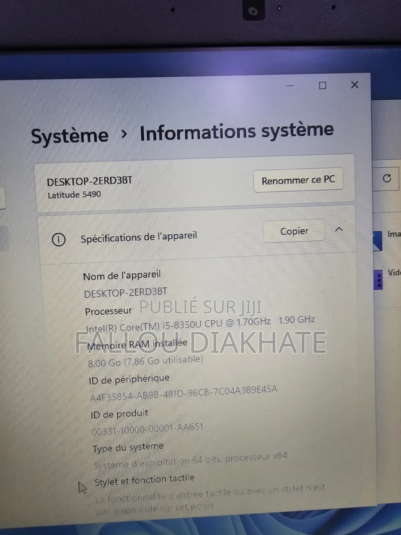The width and height of the screenshot is (401, 535).
Task: Collapse the Spécifications de l'appareil section
Action: click(x=339, y=229)
